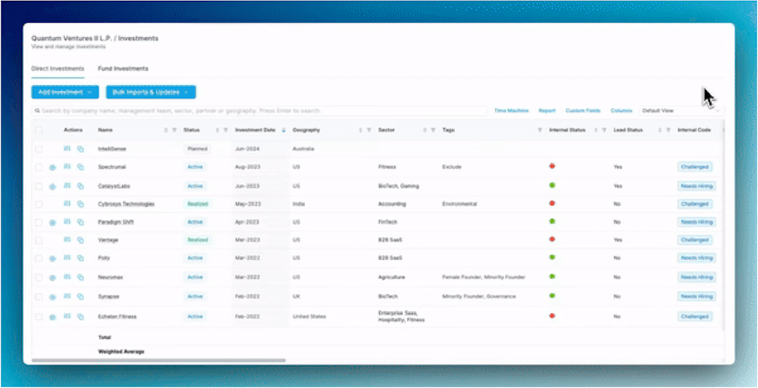Switch to the Fund Investments tab
This screenshot has width=758, height=388.
point(123,69)
